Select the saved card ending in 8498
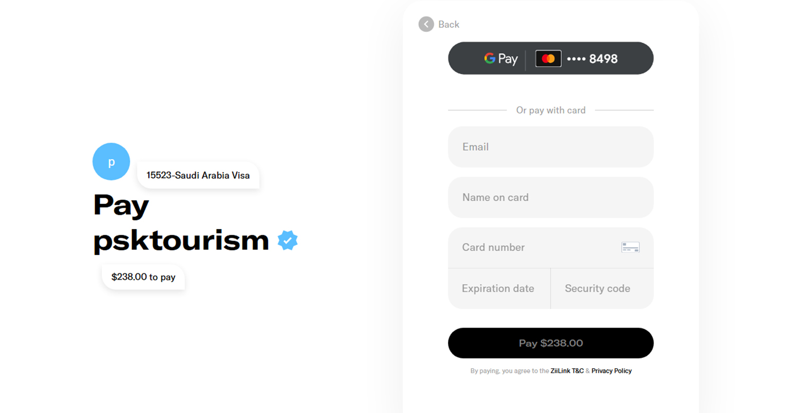The height and width of the screenshot is (413, 791). [593, 59]
